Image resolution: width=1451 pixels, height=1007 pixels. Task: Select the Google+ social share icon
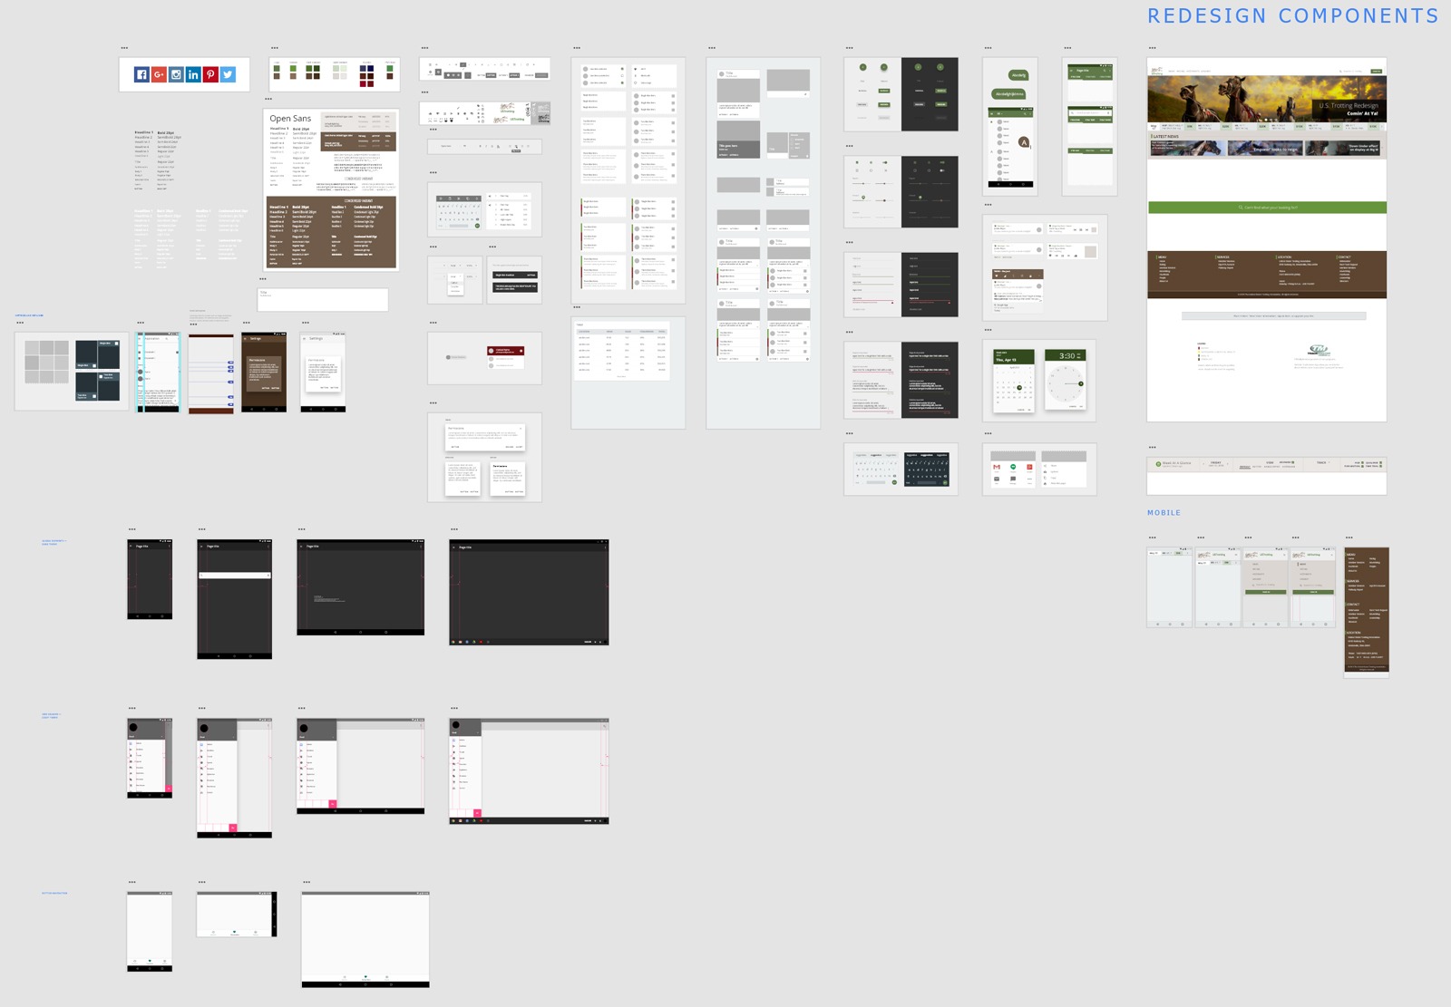tap(159, 74)
